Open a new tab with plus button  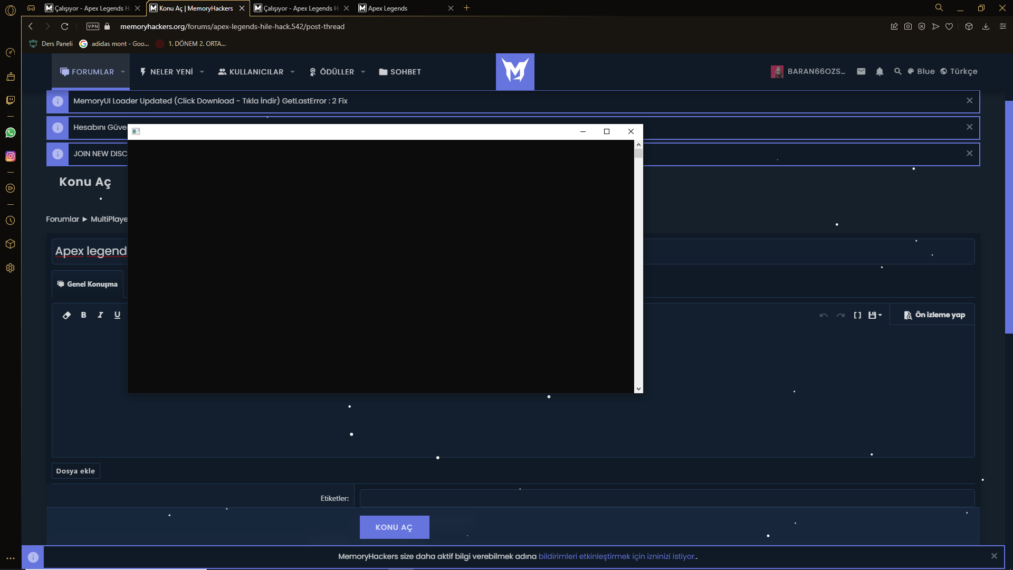point(466,8)
